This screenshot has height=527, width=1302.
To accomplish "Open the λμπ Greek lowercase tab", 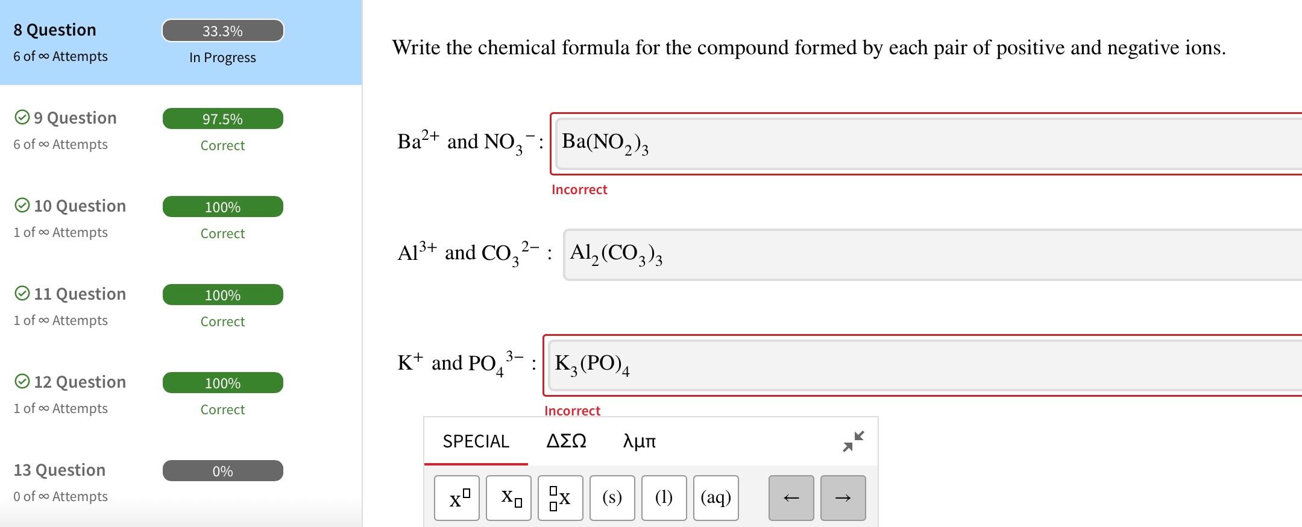I will coord(639,441).
